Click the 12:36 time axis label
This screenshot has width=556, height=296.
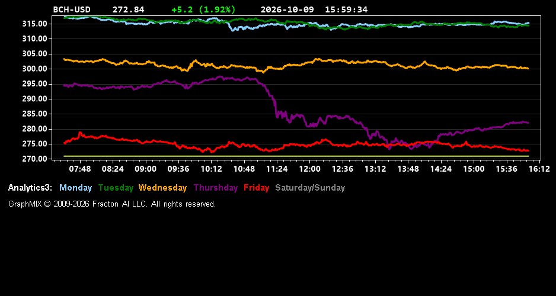click(x=343, y=169)
